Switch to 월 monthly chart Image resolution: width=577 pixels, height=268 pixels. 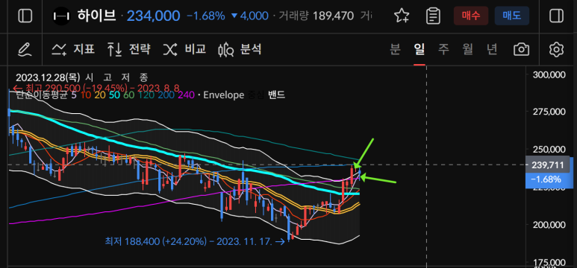click(468, 49)
